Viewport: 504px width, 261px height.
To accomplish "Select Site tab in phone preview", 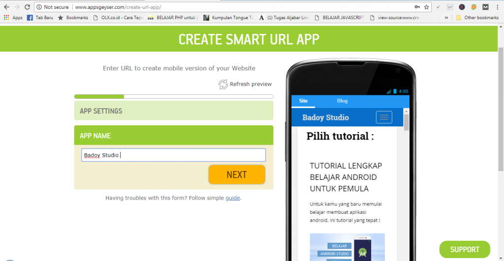I will pos(303,101).
